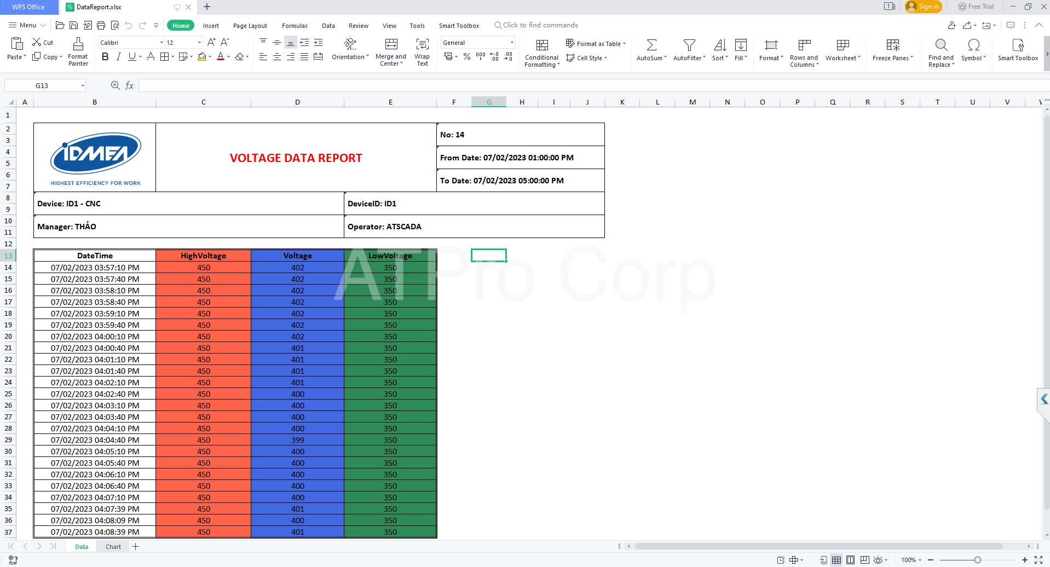Click the Merge and Center icon
1050x567 pixels.
point(391,45)
